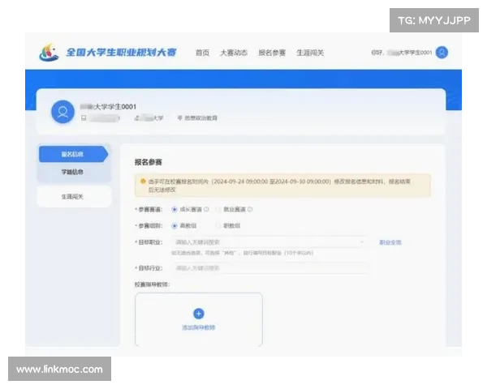
Task: Click the 目标行业 search field
Action: tap(269, 268)
